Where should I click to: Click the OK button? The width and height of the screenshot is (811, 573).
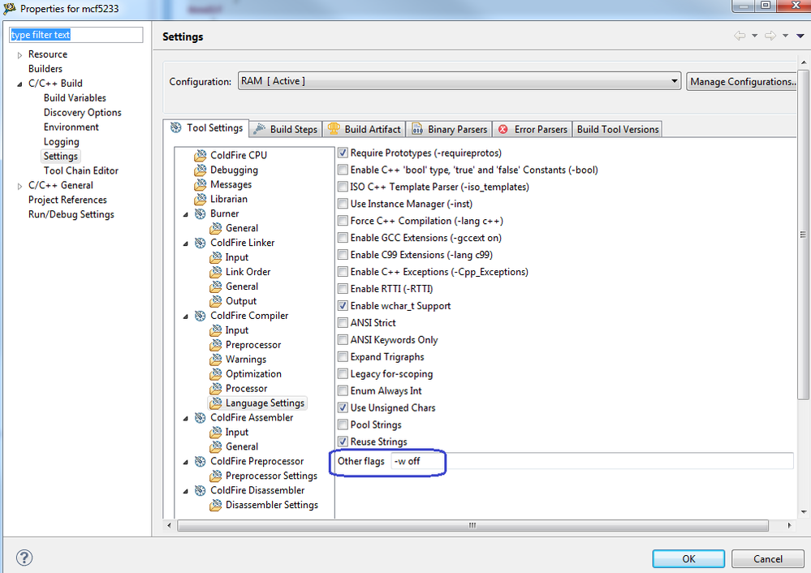[688, 558]
